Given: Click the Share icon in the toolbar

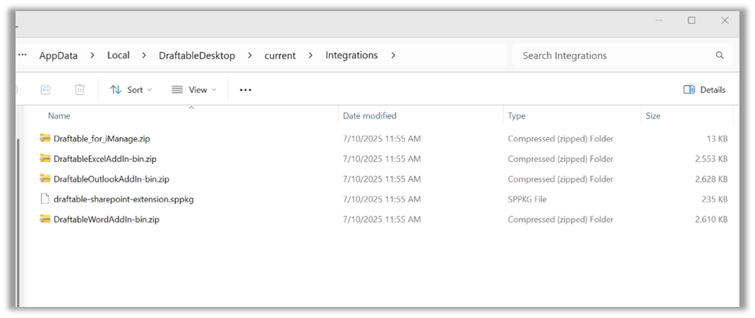Looking at the screenshot, I should pos(46,90).
